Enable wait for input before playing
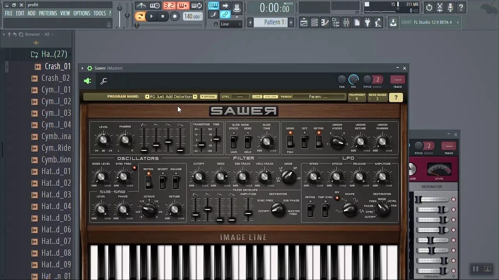This screenshot has height=280, width=499. (x=155, y=5)
